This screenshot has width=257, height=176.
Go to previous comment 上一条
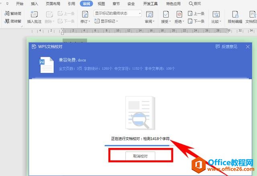click(x=66, y=13)
